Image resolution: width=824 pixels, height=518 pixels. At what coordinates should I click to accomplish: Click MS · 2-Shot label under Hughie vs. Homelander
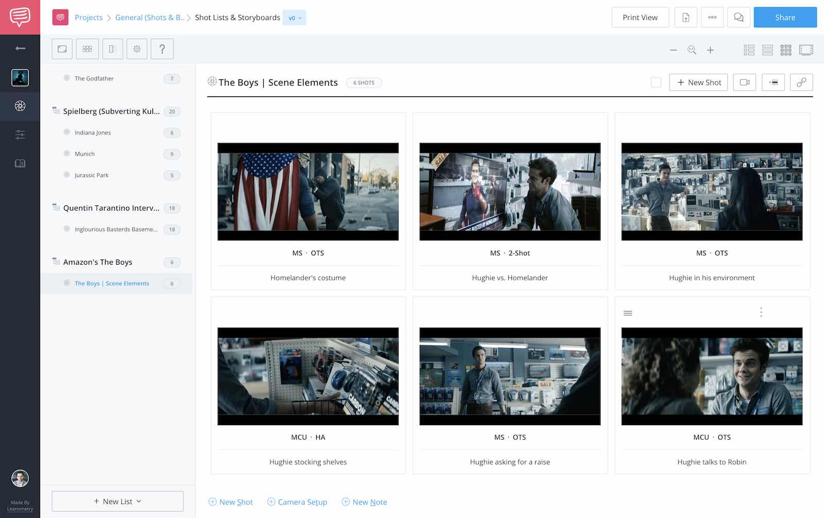coord(510,253)
